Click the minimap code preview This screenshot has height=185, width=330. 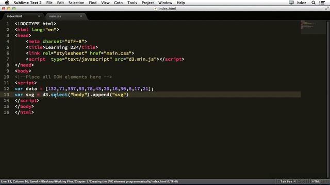tap(313, 27)
